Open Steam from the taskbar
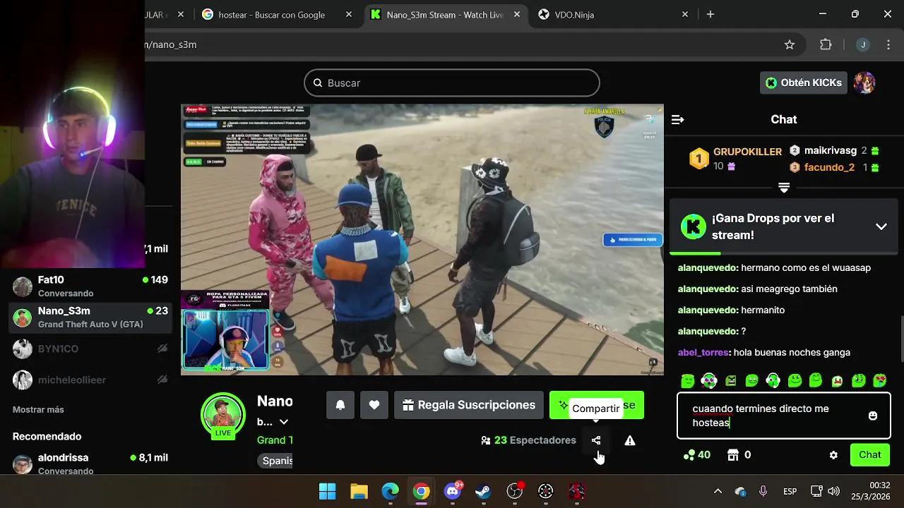The height and width of the screenshot is (508, 904). tap(484, 491)
